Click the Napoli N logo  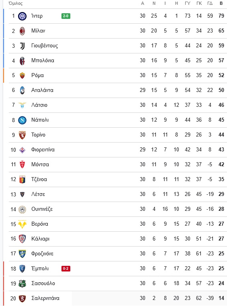click(22, 120)
